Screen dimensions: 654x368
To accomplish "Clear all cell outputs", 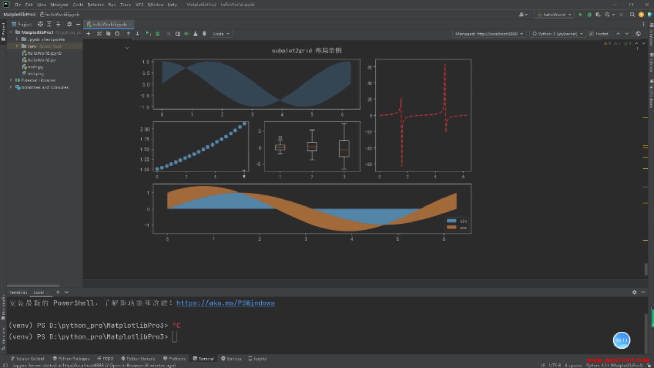I will click(196, 34).
